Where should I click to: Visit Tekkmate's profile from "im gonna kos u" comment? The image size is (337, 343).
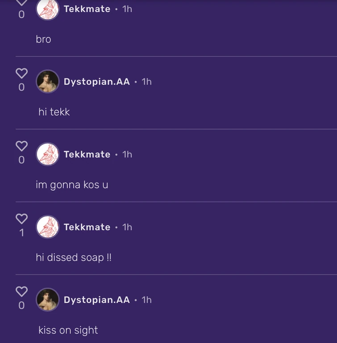pyautogui.click(x=87, y=155)
